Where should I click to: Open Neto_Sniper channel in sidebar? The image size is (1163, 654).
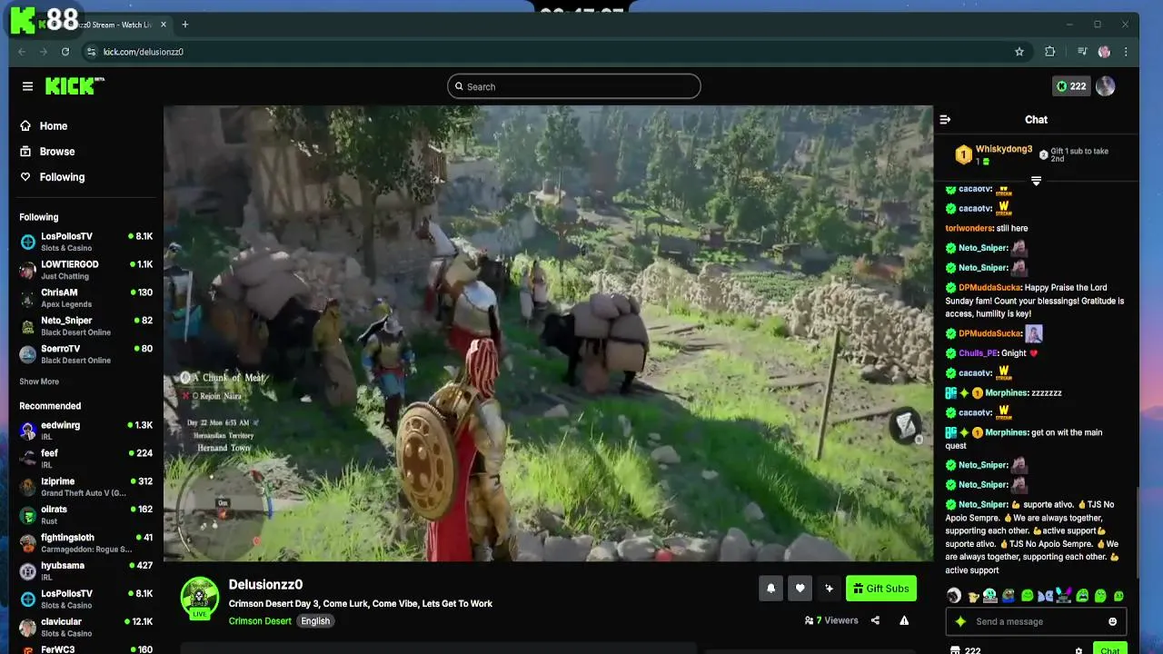(86, 325)
